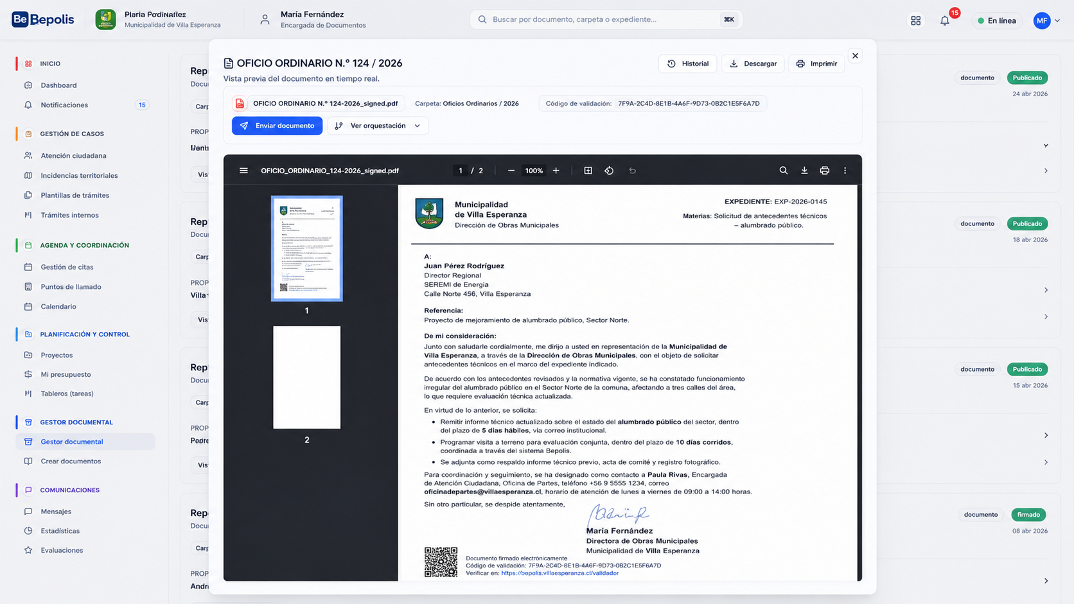1074x604 pixels.
Task: Click the Imprimir button
Action: (816, 64)
